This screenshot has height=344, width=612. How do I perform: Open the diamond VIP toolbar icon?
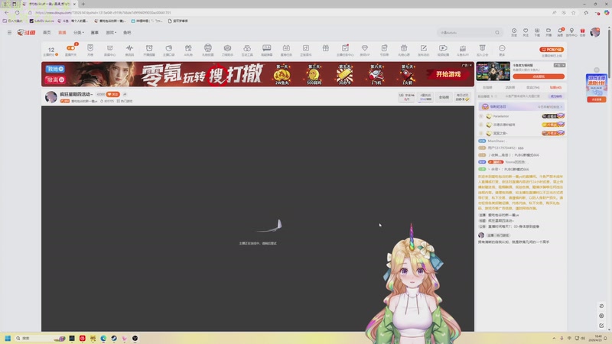coord(365,50)
